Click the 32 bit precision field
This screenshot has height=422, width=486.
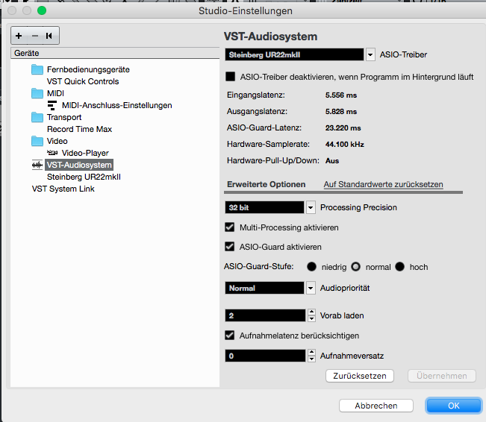click(264, 207)
